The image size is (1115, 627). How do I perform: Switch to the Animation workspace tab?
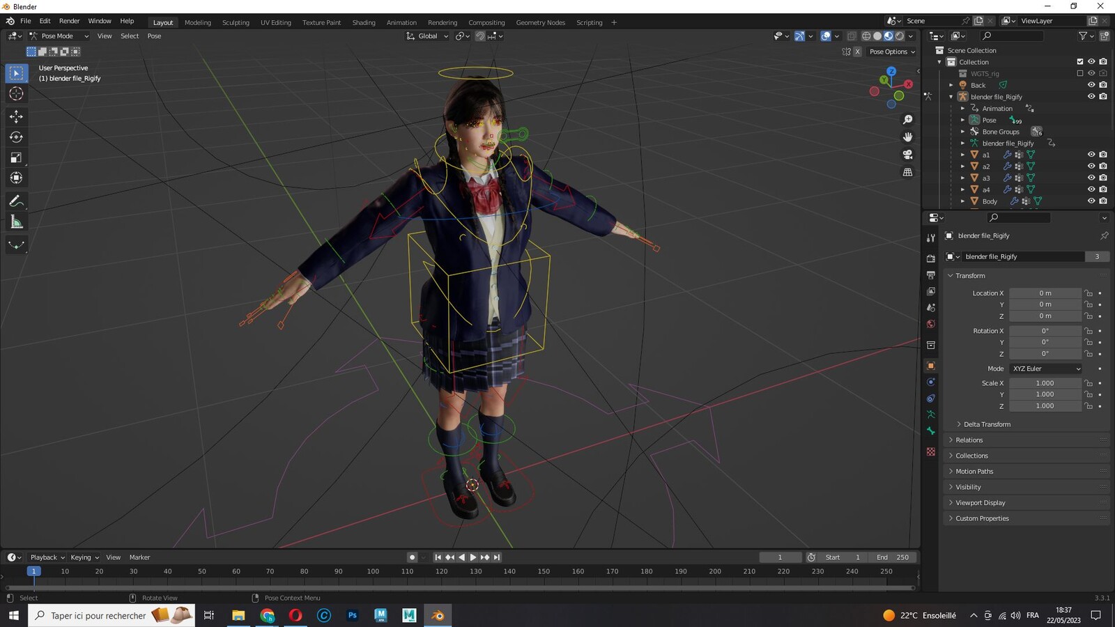pyautogui.click(x=401, y=22)
